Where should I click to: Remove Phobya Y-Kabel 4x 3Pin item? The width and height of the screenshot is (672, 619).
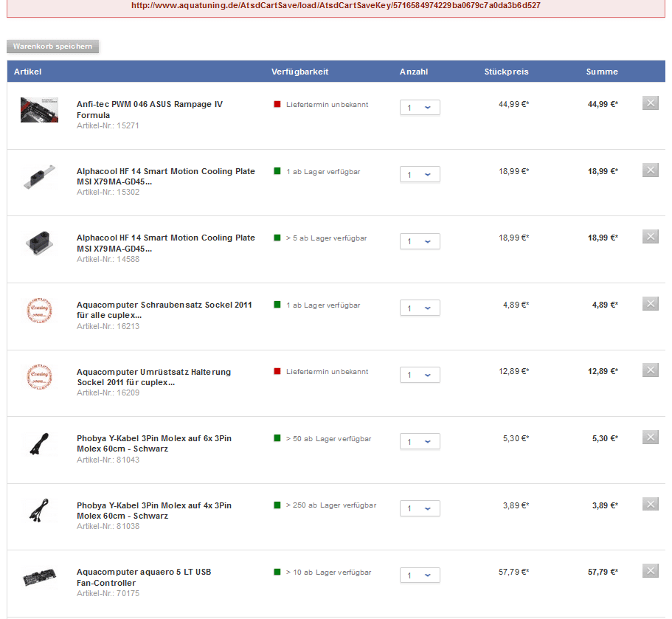[650, 504]
